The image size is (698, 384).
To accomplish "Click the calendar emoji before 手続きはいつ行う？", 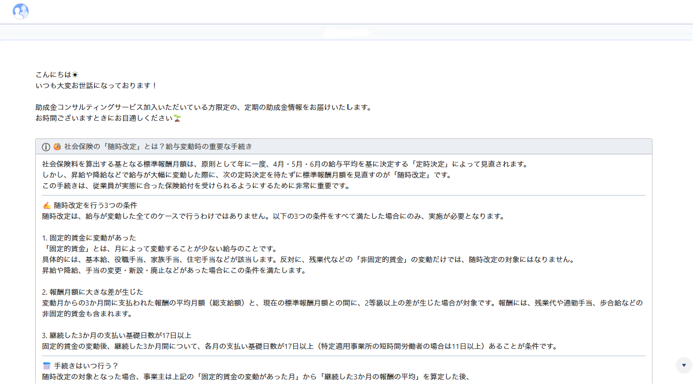I will [47, 366].
